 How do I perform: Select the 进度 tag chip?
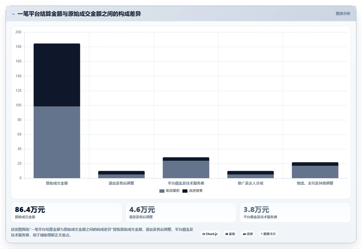(248, 234)
